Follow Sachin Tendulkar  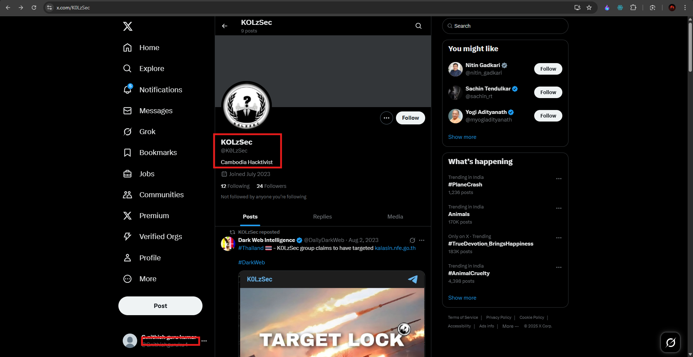(x=548, y=92)
